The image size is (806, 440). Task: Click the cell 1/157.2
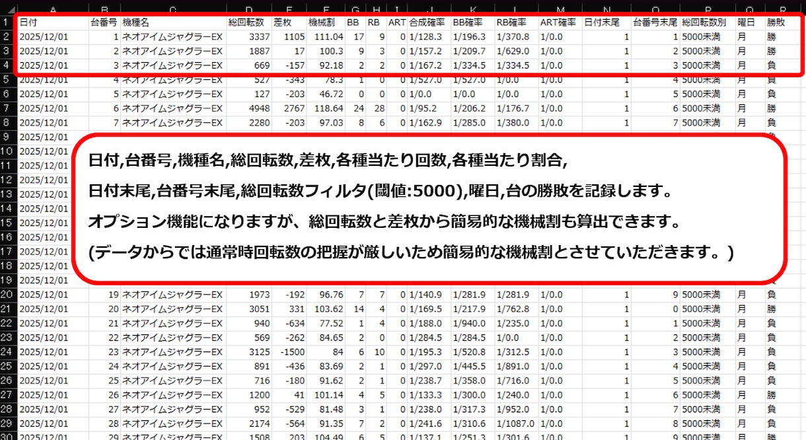(x=429, y=51)
